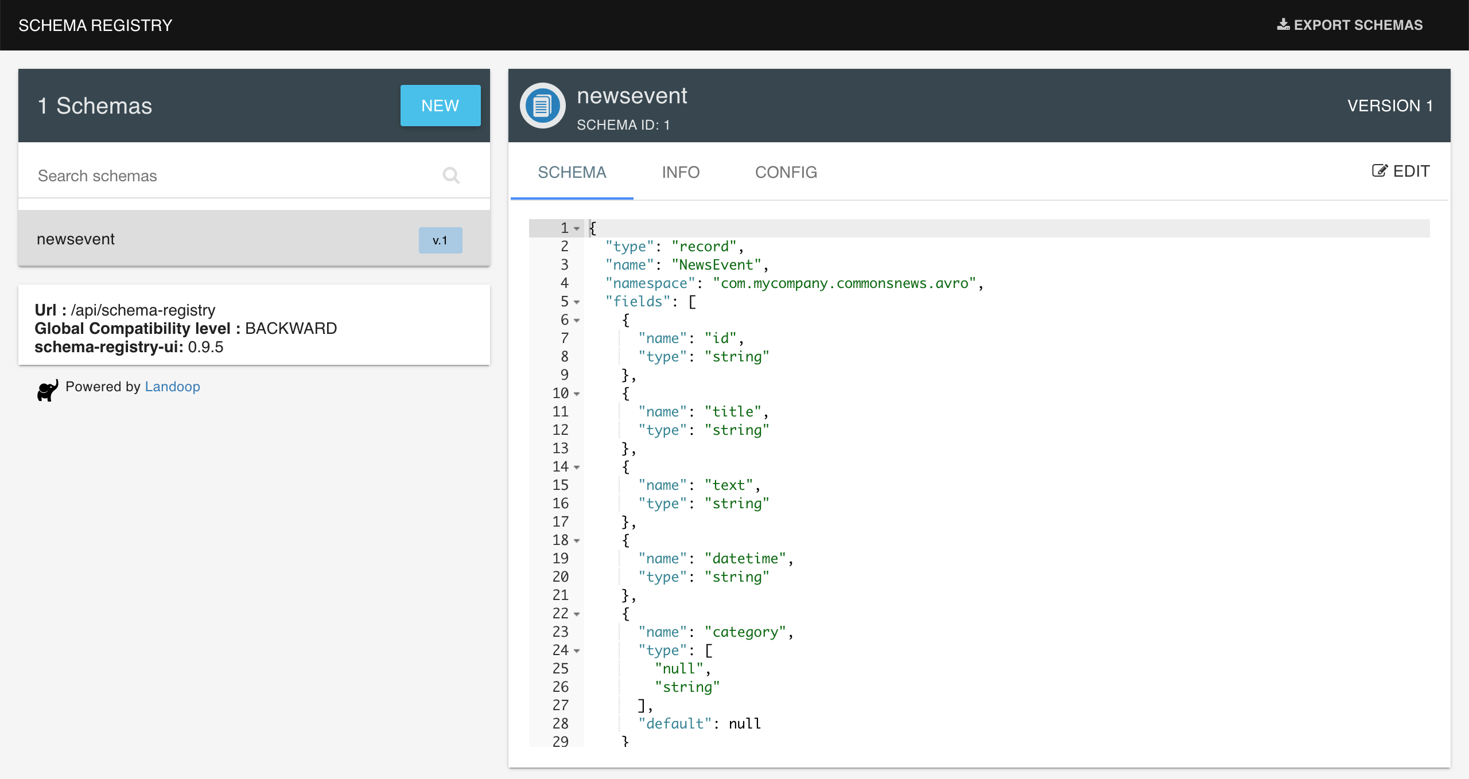Screen dimensions: 1469x779
Task: Click the Edit pencil icon
Action: point(1379,171)
